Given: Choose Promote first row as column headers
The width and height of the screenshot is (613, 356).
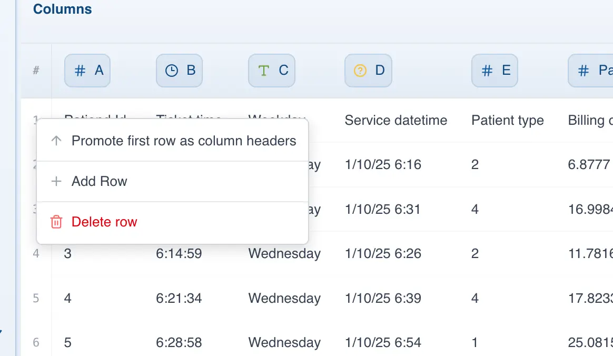Looking at the screenshot, I should click(x=184, y=141).
